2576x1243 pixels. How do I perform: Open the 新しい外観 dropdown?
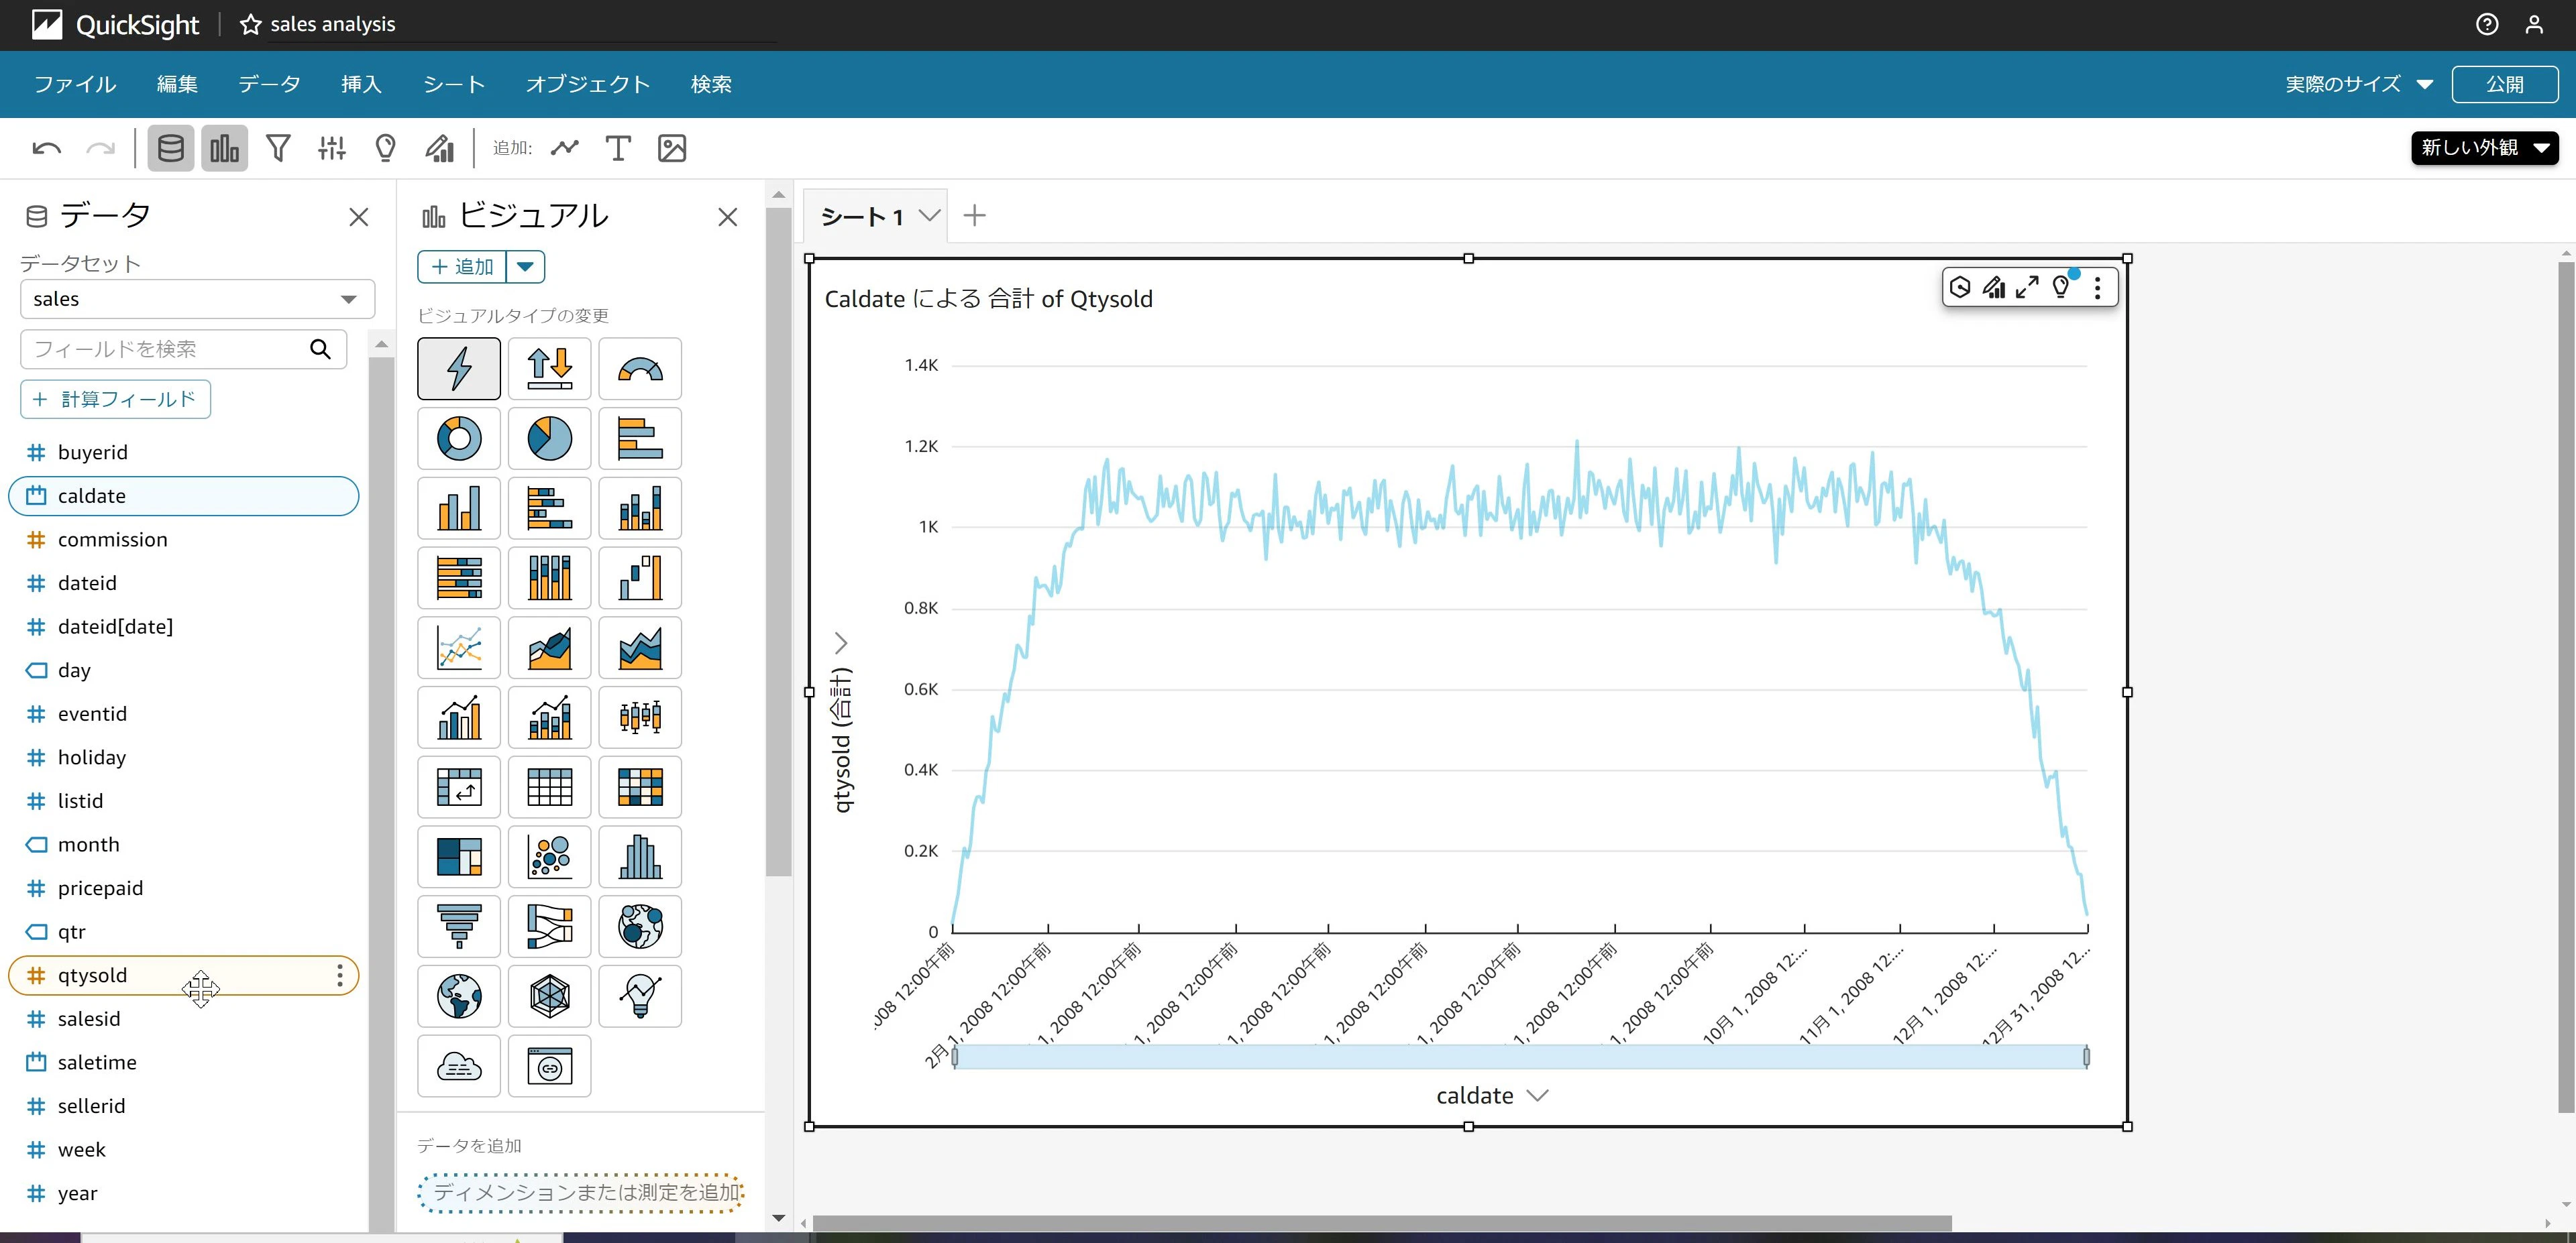[2485, 148]
